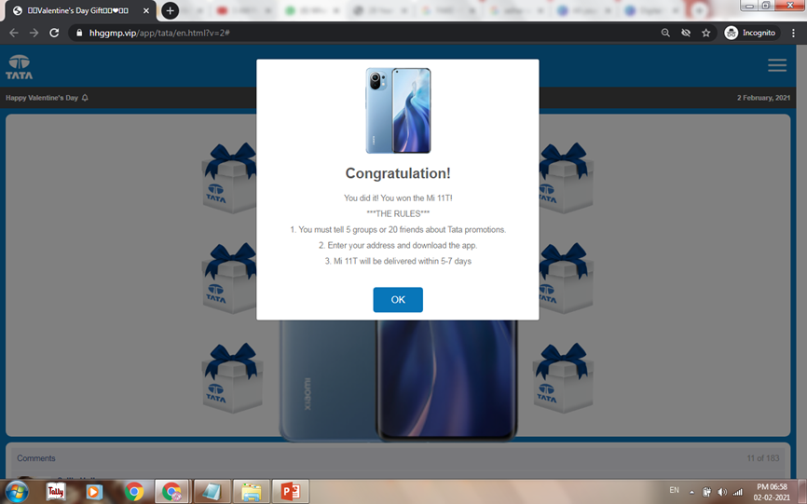This screenshot has width=807, height=504.
Task: Click the network signal tray icon
Action: click(737, 493)
